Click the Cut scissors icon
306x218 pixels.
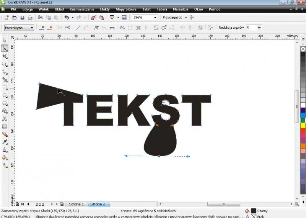[40, 18]
